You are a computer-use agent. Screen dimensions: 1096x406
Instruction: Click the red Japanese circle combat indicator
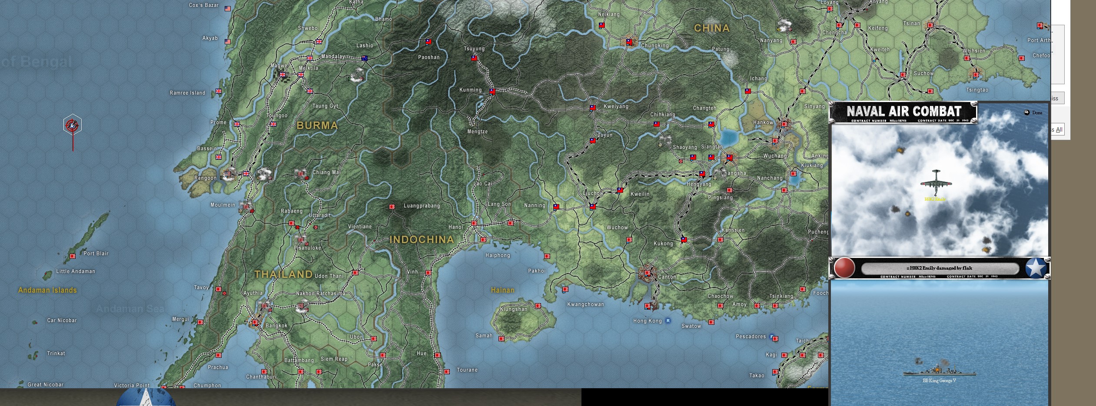844,268
